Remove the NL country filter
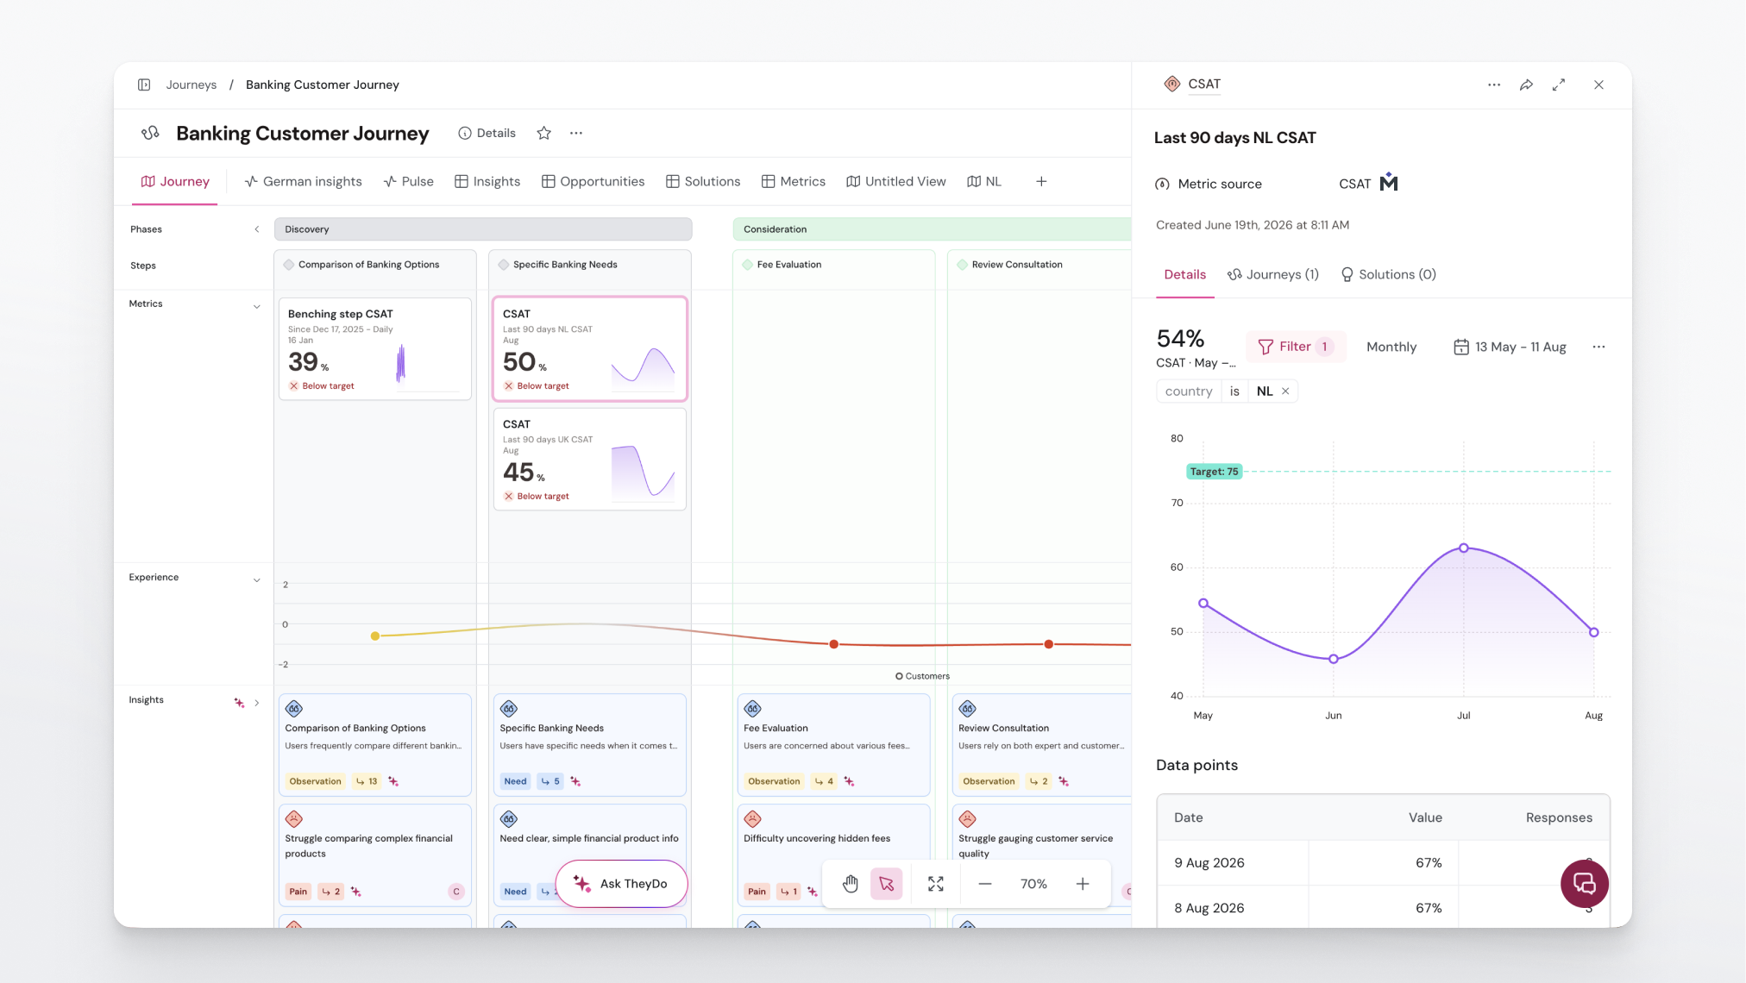 click(1285, 391)
